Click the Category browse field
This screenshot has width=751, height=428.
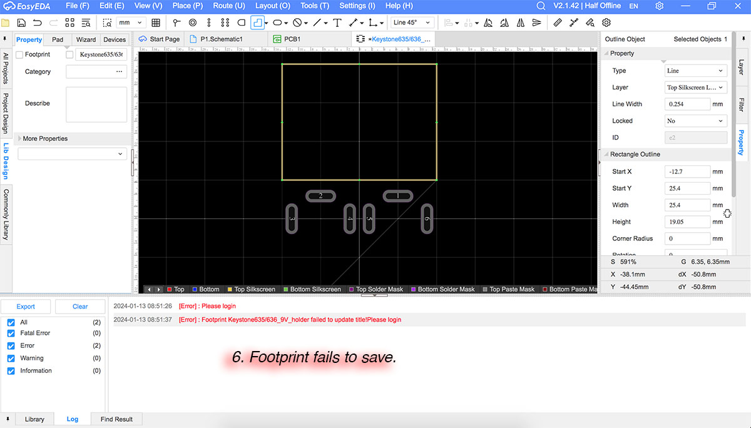click(x=96, y=72)
